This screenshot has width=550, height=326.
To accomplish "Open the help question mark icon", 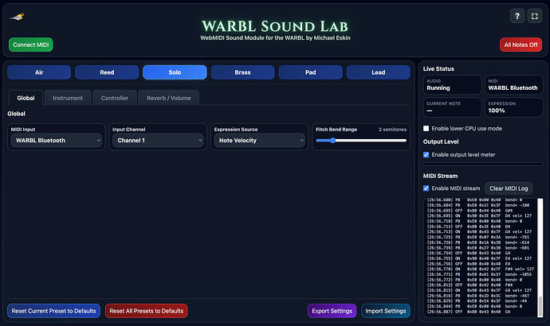I will point(517,16).
